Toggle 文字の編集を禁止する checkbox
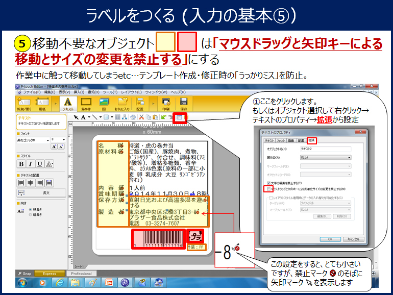The image size is (393, 295). [x=268, y=183]
